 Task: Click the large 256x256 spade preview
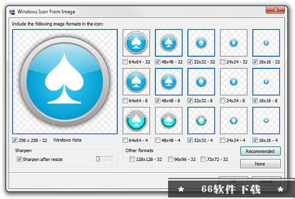click(x=65, y=82)
